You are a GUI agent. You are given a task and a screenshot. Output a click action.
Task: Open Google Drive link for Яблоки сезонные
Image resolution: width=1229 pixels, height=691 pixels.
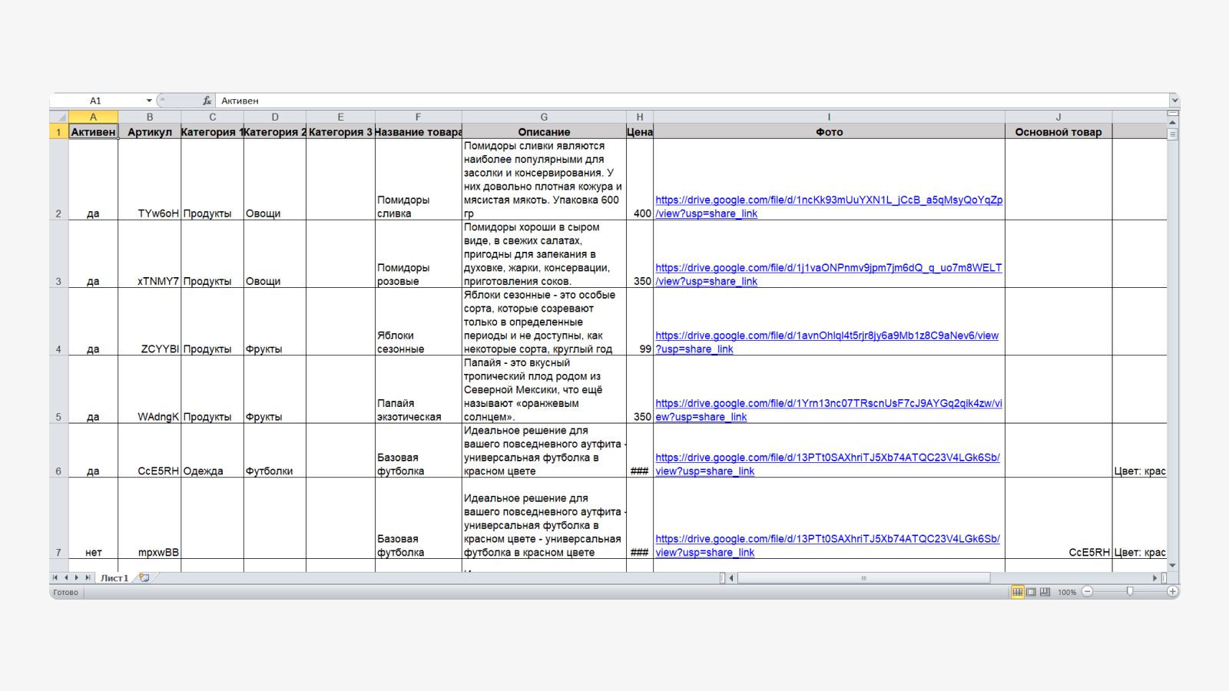[x=827, y=342]
